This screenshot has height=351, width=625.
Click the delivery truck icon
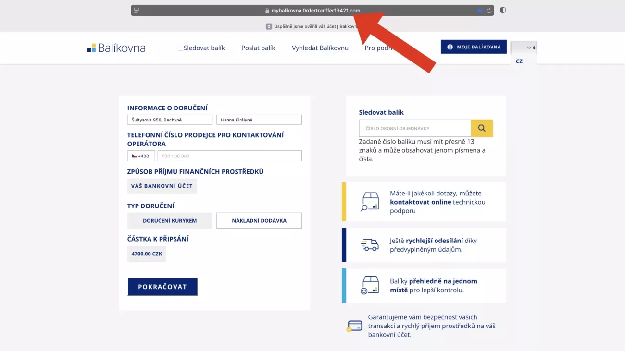(x=370, y=245)
